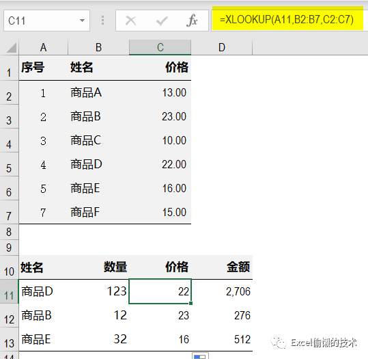Select column A header
The image size is (368, 359).
43,47
